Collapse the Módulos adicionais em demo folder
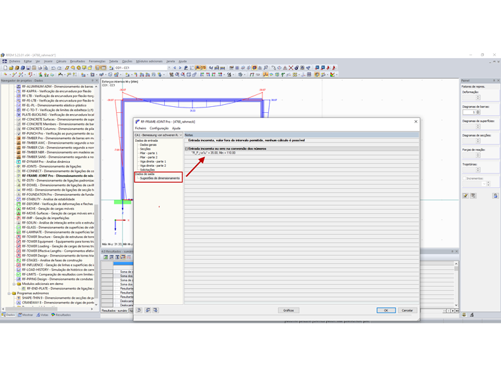 point(14,284)
